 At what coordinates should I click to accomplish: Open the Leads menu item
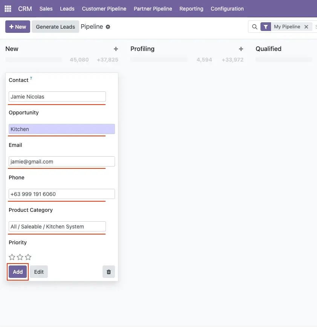(x=67, y=9)
